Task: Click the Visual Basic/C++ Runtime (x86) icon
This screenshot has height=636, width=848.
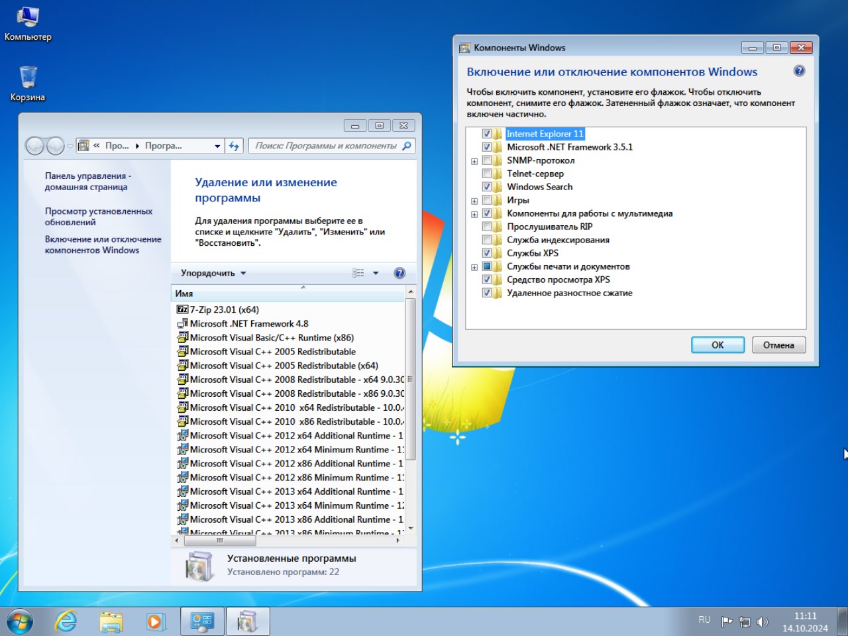Action: [x=182, y=337]
